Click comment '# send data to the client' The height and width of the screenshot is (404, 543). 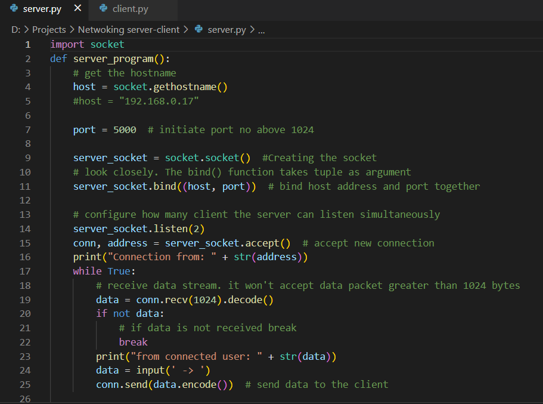pos(317,385)
